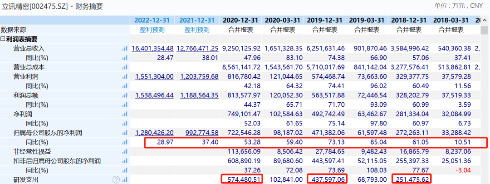Click the 利润总额 row label
Screen dimensions: 490x184
tap(25, 95)
